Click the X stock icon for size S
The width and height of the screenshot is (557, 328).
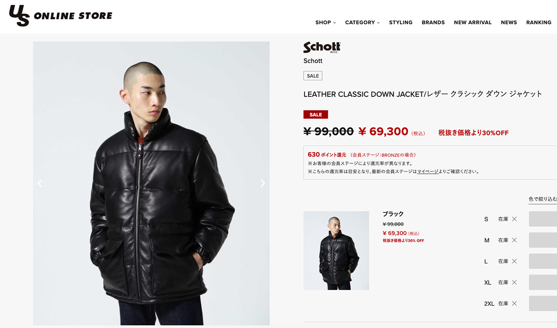(x=514, y=219)
